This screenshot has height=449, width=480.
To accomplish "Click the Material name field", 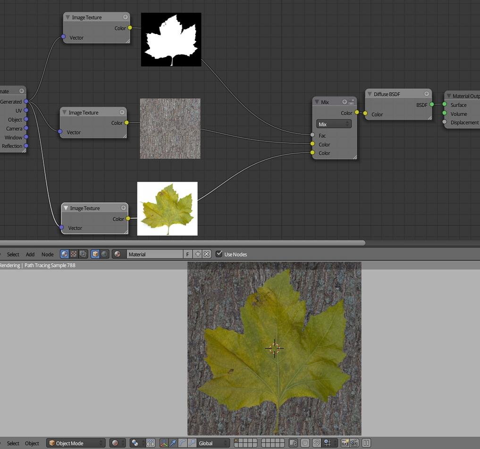I will tap(155, 254).
